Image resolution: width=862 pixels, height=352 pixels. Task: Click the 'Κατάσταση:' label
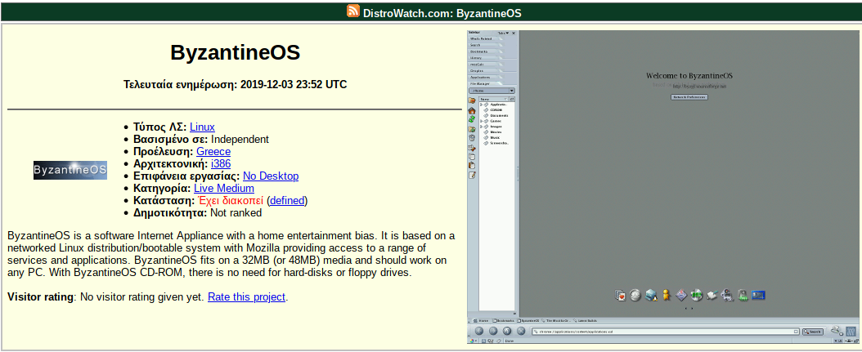(x=164, y=200)
